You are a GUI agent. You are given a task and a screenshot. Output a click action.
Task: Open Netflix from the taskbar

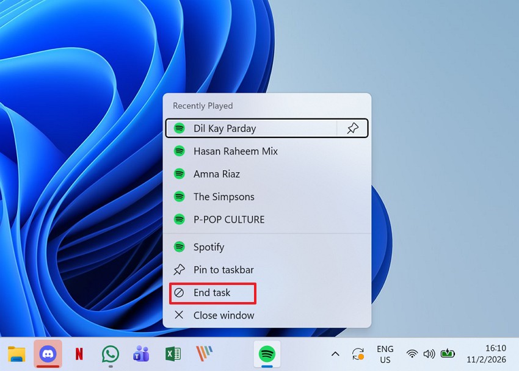[x=79, y=354]
